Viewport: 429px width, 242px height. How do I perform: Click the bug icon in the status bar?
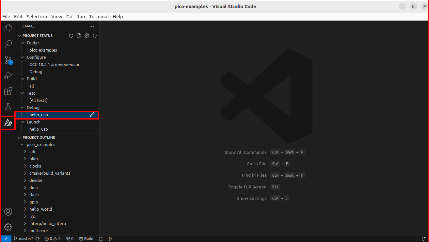point(101,238)
